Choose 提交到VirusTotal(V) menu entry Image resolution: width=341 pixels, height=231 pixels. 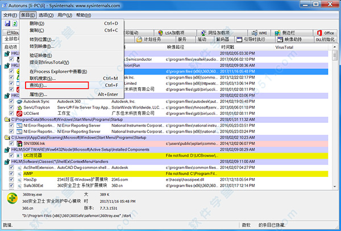(72, 63)
